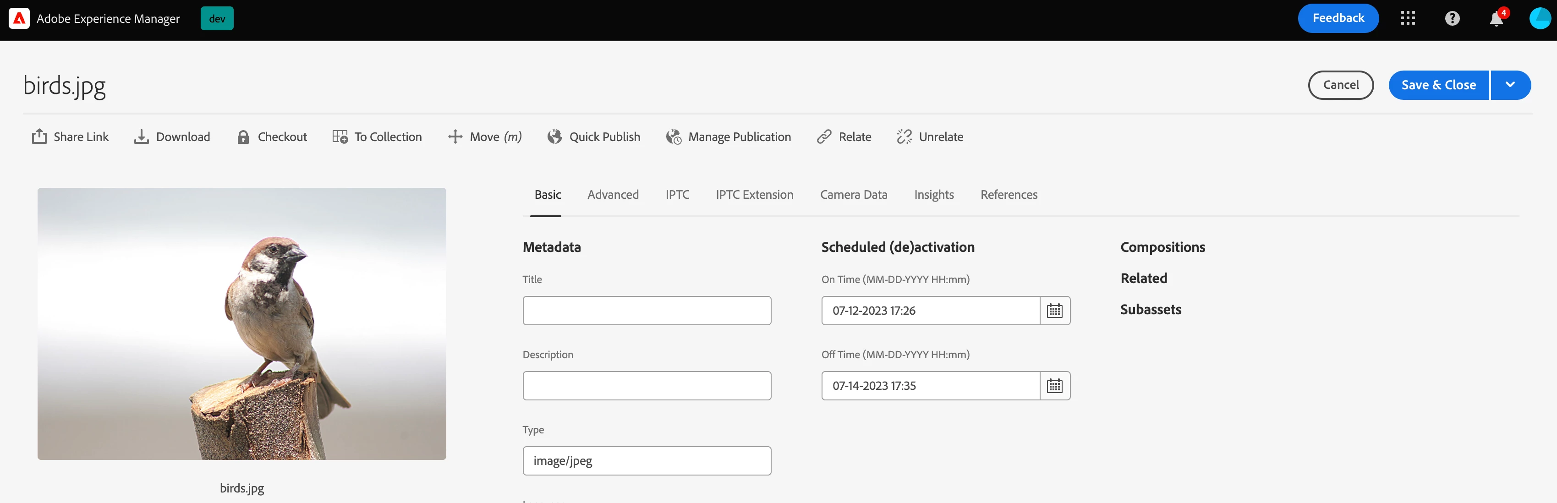Open the solutions grid switcher
Image resolution: width=1557 pixels, height=503 pixels.
point(1408,19)
